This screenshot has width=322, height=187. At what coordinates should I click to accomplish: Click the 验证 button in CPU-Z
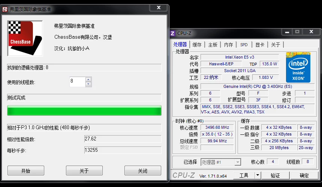pyautogui.click(x=275, y=175)
